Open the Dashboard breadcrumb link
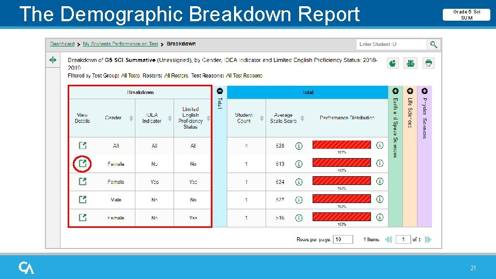The height and width of the screenshot is (279, 496). 63,44
